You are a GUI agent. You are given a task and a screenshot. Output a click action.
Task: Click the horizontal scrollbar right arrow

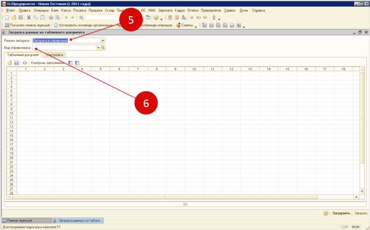[356, 197]
